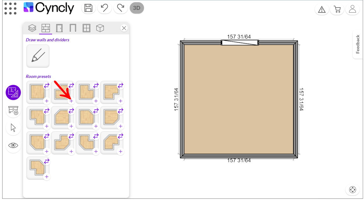The height and width of the screenshot is (201, 364).
Task: Switch to 3D view
Action: [x=137, y=8]
